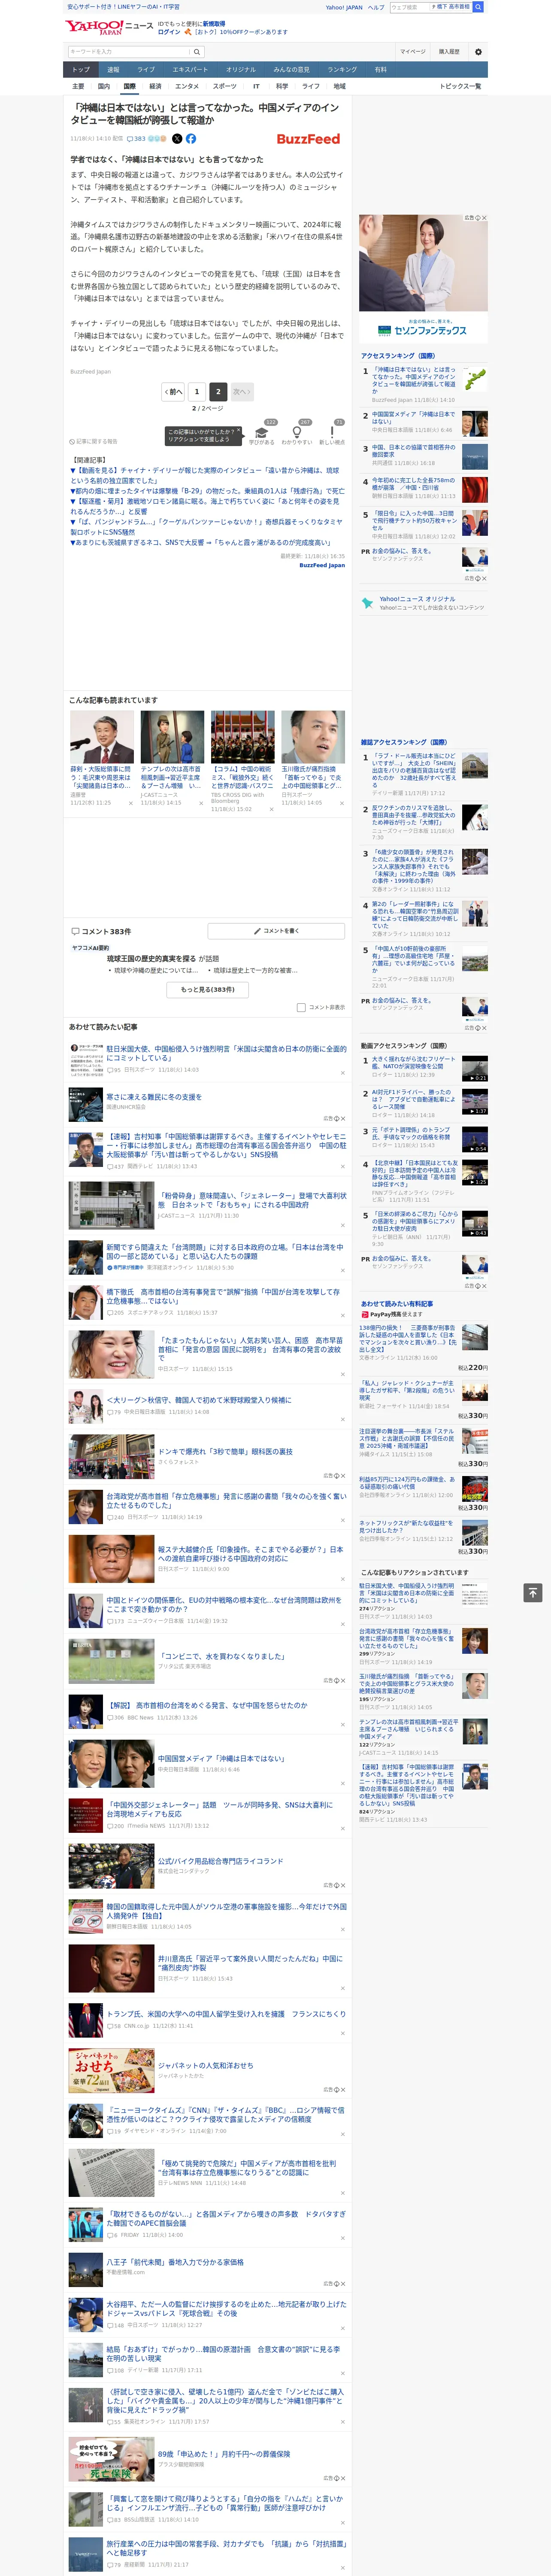
Task: Submit the top-right web search
Action: point(478,7)
